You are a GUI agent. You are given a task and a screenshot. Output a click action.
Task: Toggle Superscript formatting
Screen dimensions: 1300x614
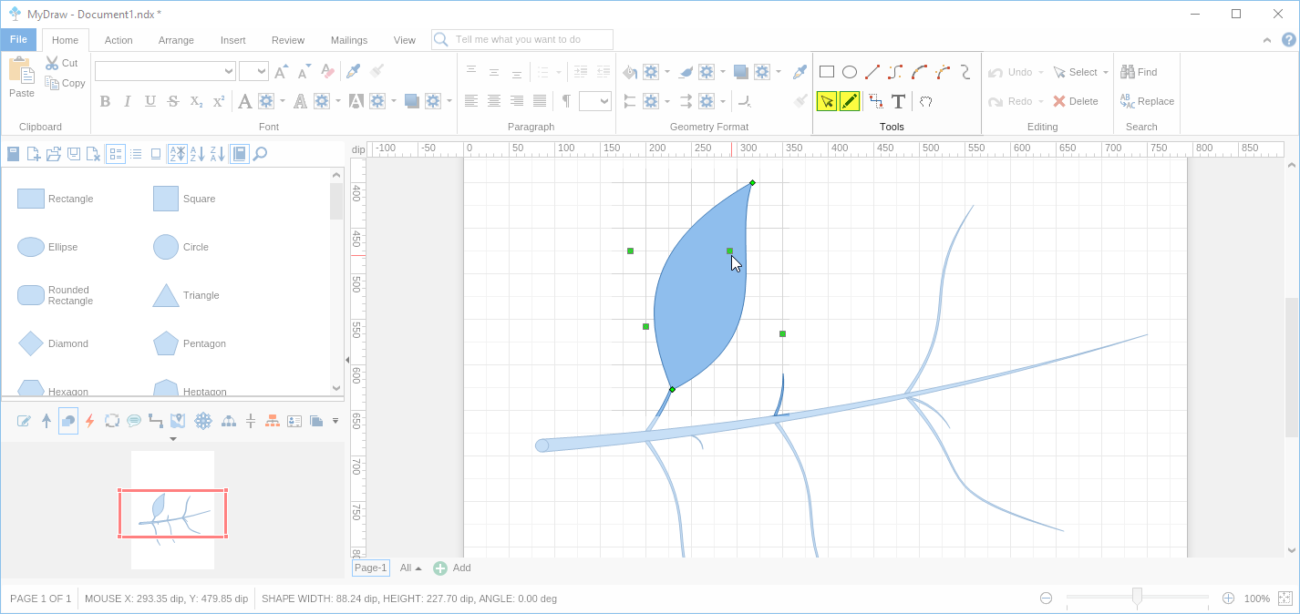click(219, 101)
